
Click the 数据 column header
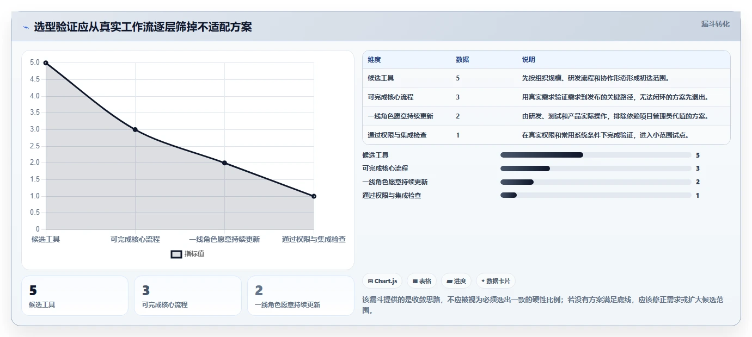(x=462, y=60)
